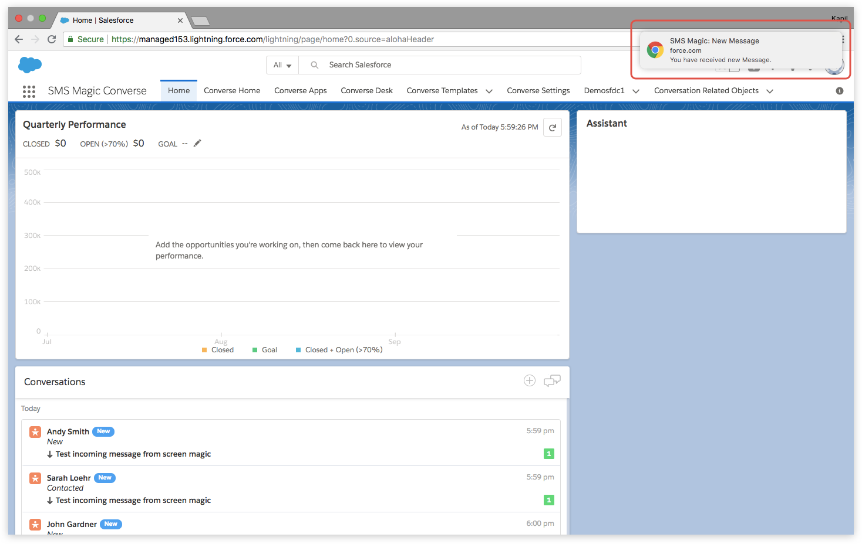Image resolution: width=862 pixels, height=544 pixels.
Task: Click the search magnifier icon
Action: pos(315,65)
